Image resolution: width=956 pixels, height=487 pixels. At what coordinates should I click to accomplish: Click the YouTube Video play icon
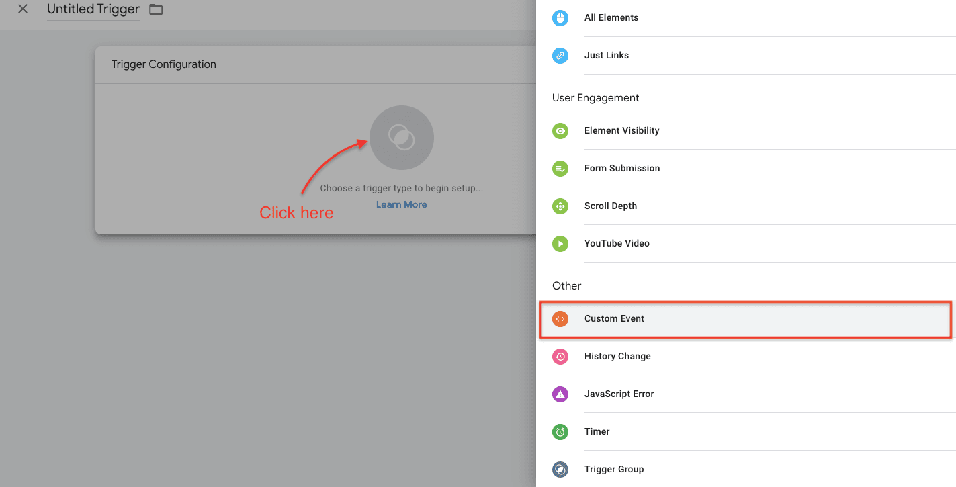(x=560, y=244)
